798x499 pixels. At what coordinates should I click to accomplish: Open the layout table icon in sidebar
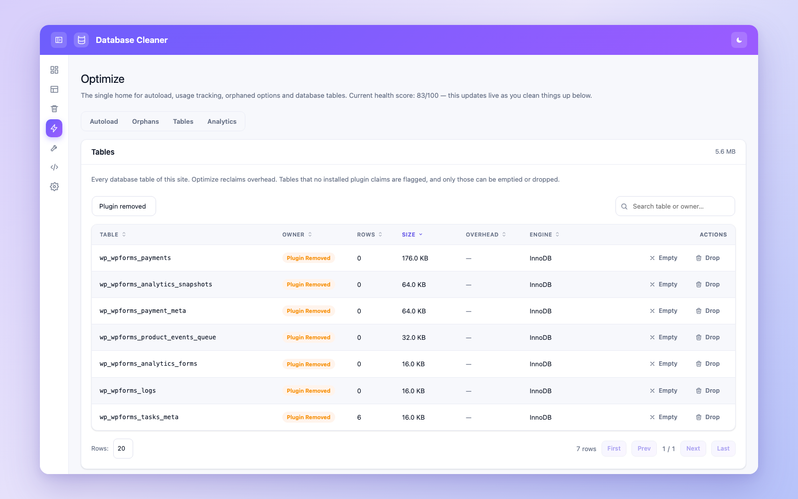click(x=54, y=89)
